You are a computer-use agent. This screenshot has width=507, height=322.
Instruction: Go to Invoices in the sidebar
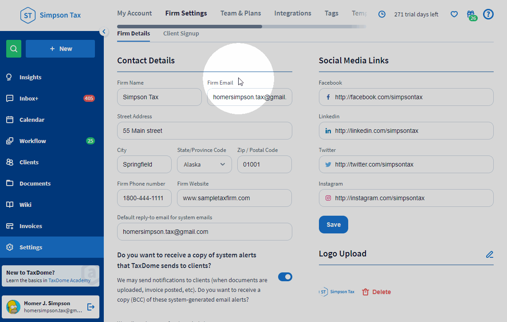tap(52, 226)
